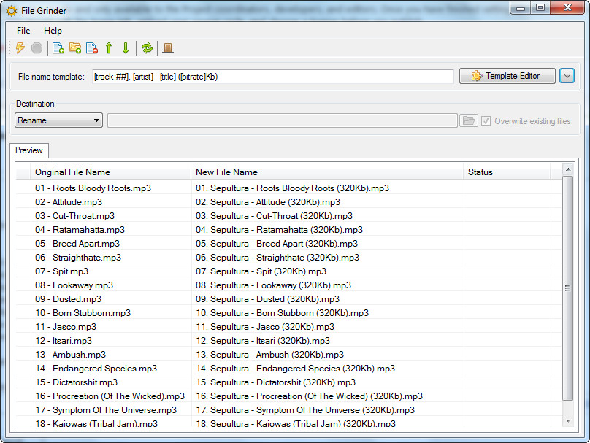Click the green Refresh preview icon
590x443 pixels.
[147, 48]
